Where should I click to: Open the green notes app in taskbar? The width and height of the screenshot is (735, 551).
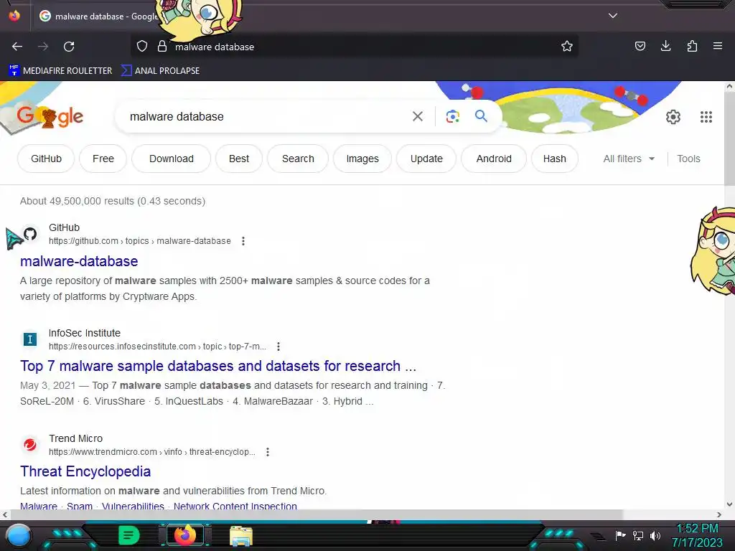[x=129, y=535]
